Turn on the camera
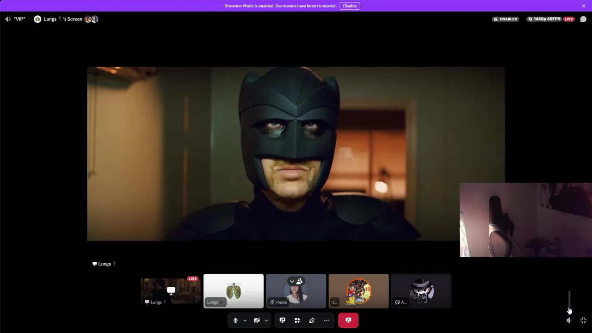Image resolution: width=592 pixels, height=333 pixels. 257,320
